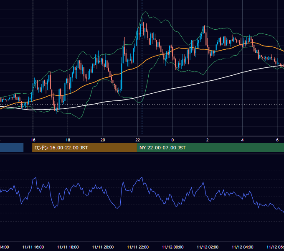
Task: Click the 6 hour axis label
Action: click(x=277, y=140)
